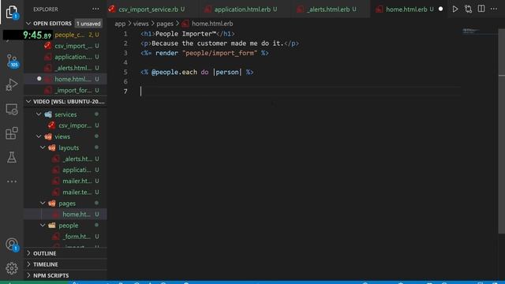Open Explorer more actions ellipsis
The height and width of the screenshot is (284, 505).
pos(95,9)
